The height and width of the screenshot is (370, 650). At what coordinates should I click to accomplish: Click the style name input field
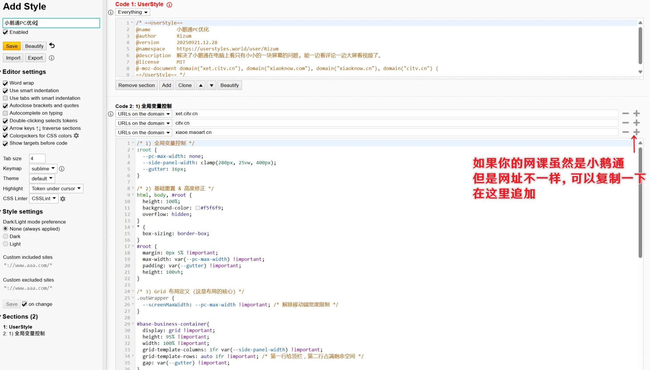point(51,23)
